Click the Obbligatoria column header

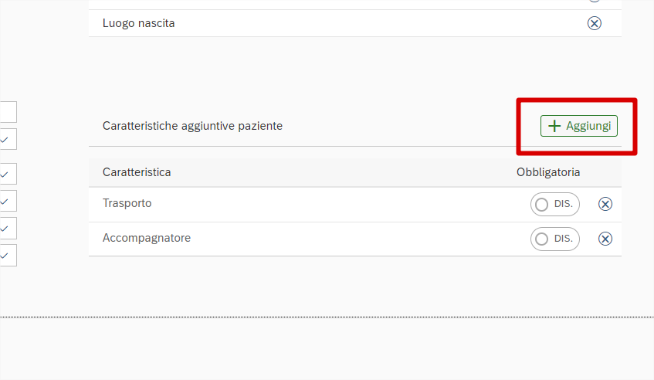click(548, 172)
